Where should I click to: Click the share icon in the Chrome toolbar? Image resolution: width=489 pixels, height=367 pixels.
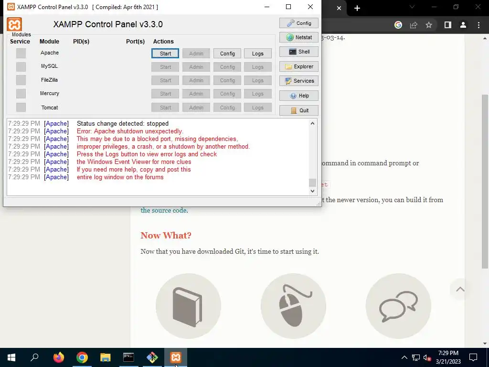[x=414, y=25]
